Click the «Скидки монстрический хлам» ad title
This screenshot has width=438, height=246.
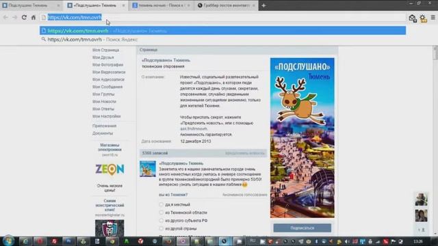coord(109,205)
